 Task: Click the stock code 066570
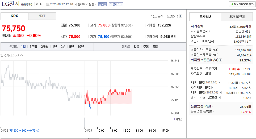27,5
